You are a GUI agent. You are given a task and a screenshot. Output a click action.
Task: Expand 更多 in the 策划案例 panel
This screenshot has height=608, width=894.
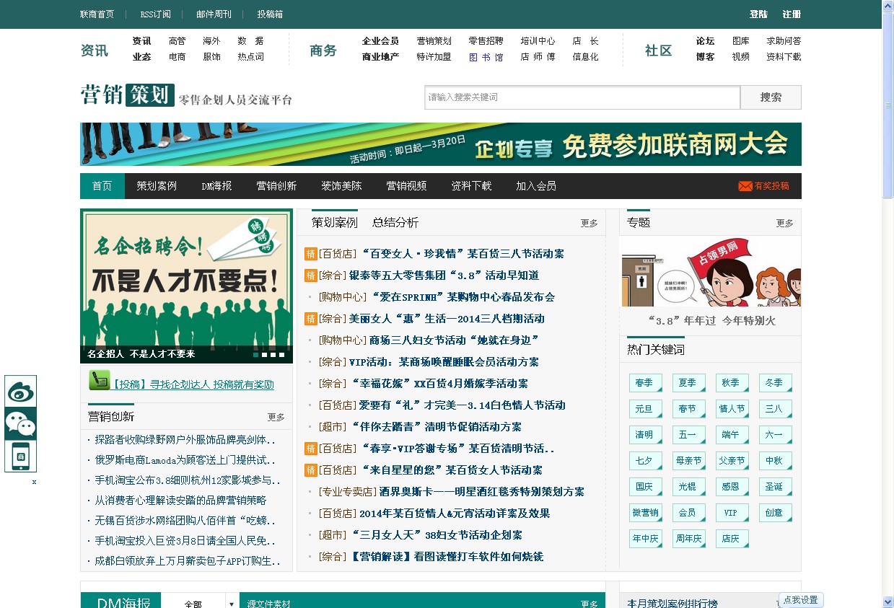589,223
